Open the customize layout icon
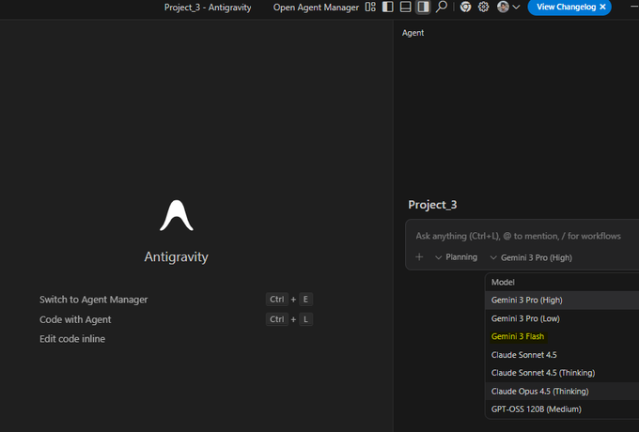639x432 pixels. click(x=370, y=7)
